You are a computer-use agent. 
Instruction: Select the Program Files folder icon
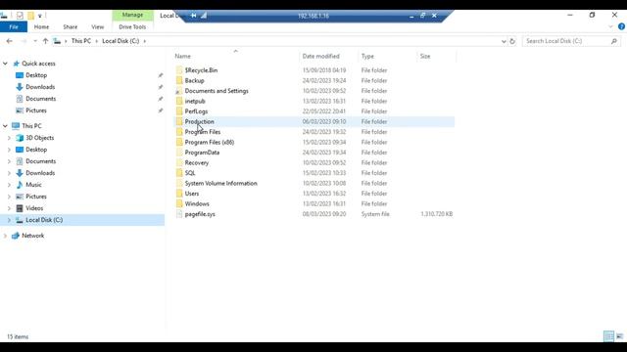pyautogui.click(x=179, y=132)
